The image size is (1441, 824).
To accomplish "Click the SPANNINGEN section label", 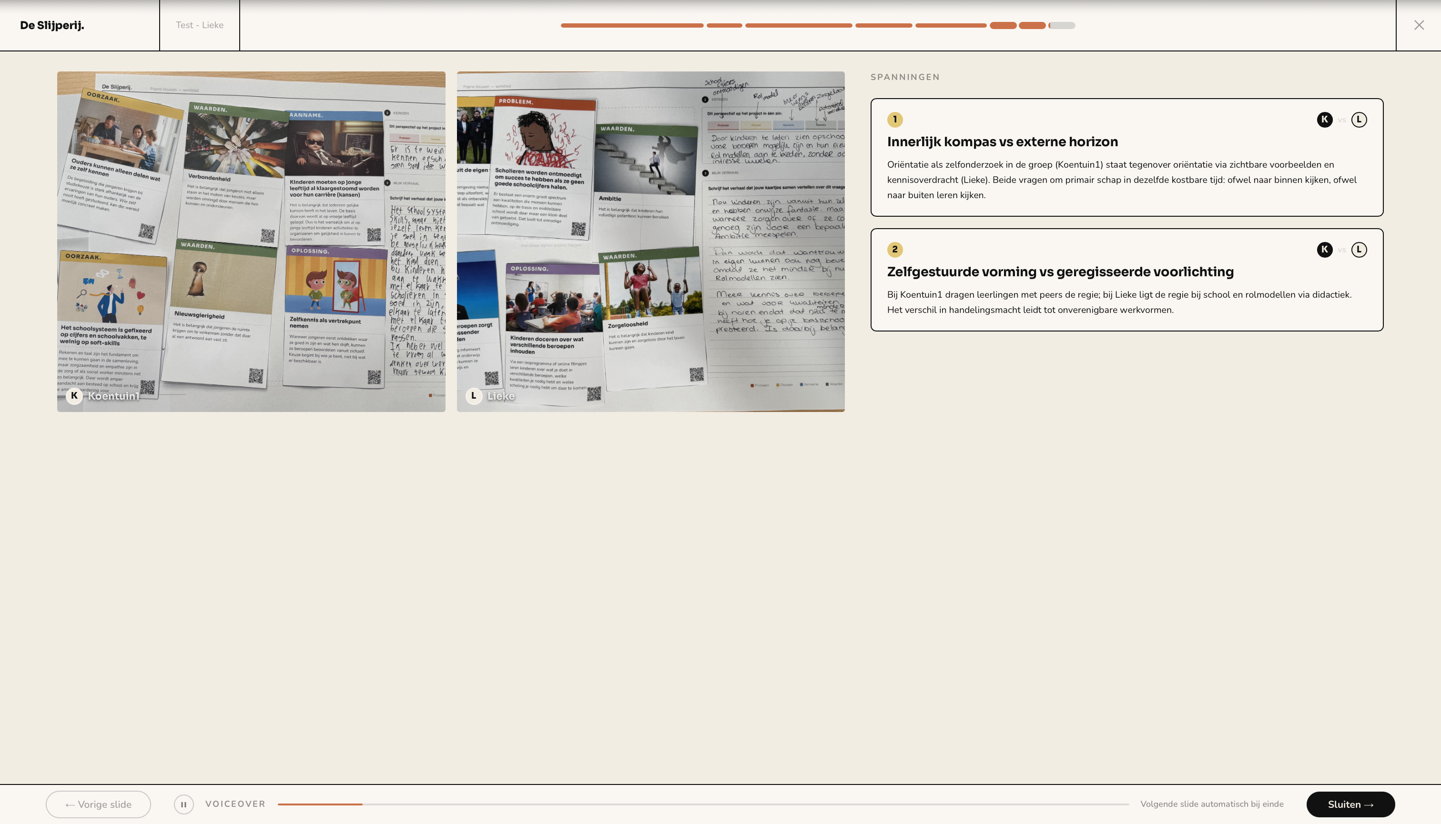I will click(905, 77).
